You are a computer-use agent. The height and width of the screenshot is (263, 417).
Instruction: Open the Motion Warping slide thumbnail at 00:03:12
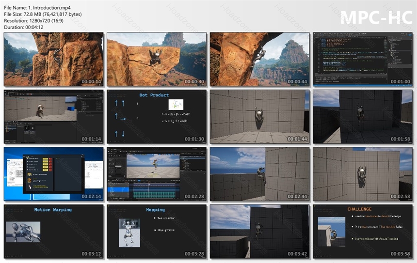54,232
